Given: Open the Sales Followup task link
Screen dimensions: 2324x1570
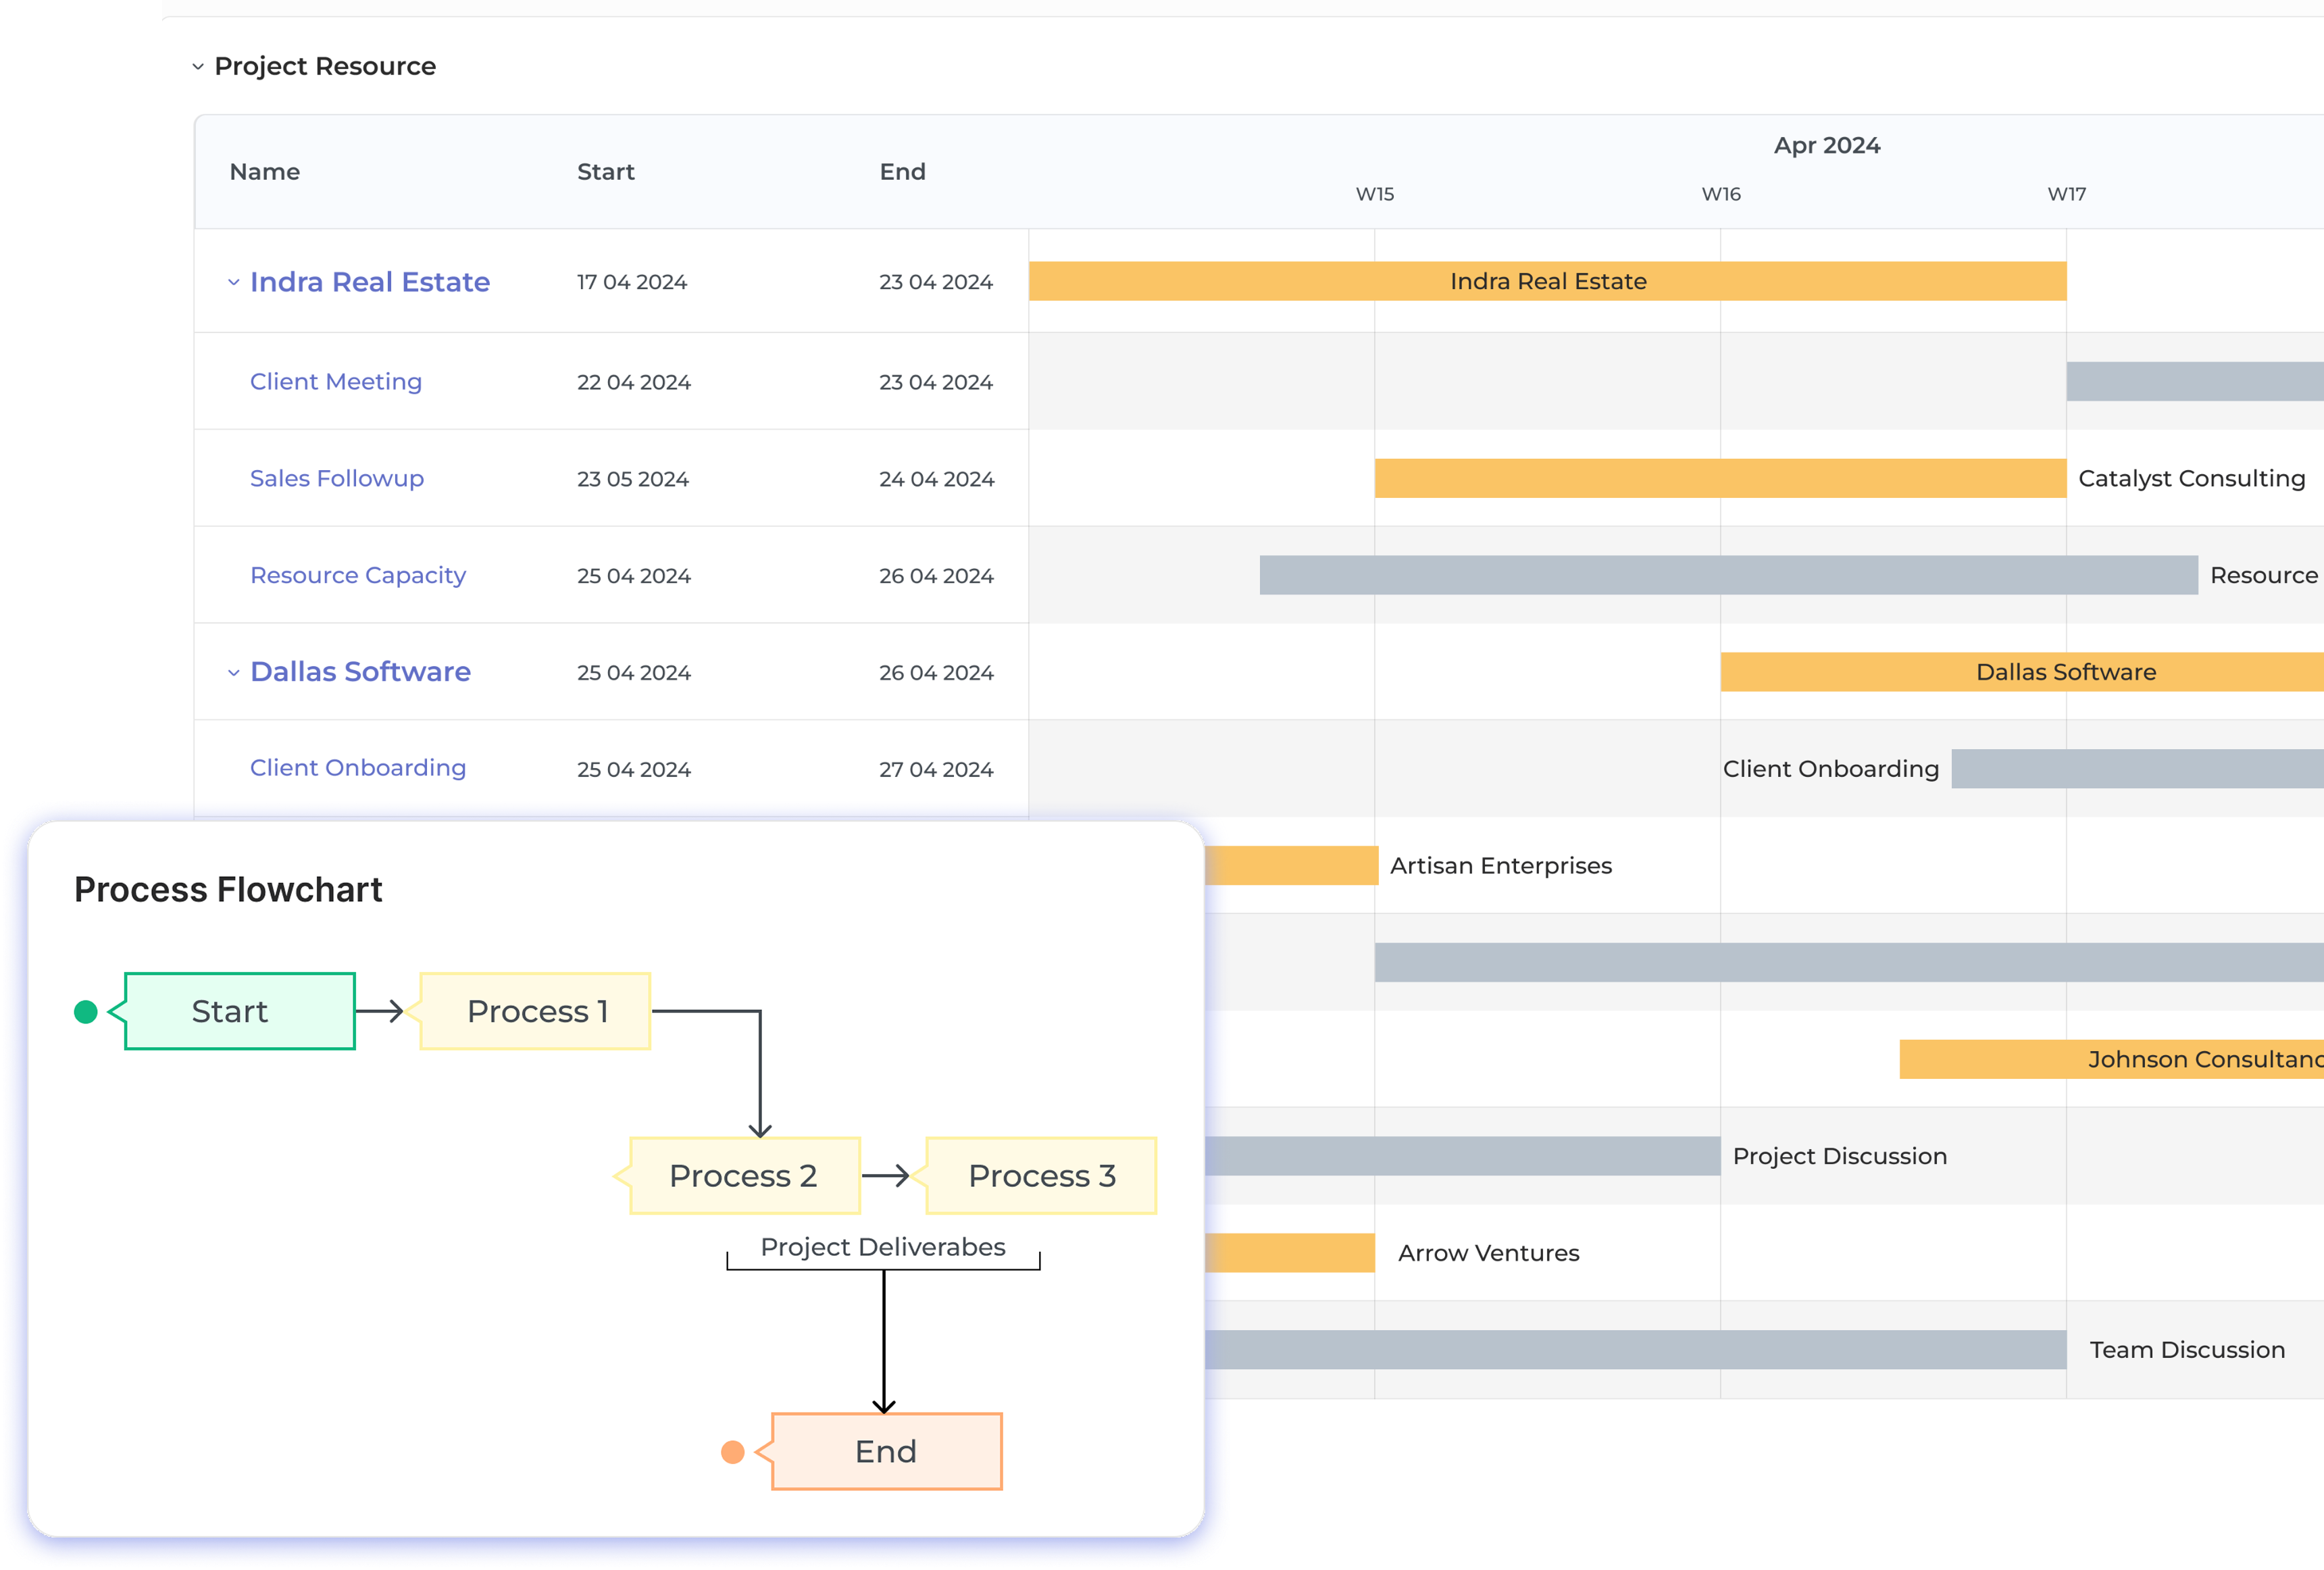Looking at the screenshot, I should [337, 479].
